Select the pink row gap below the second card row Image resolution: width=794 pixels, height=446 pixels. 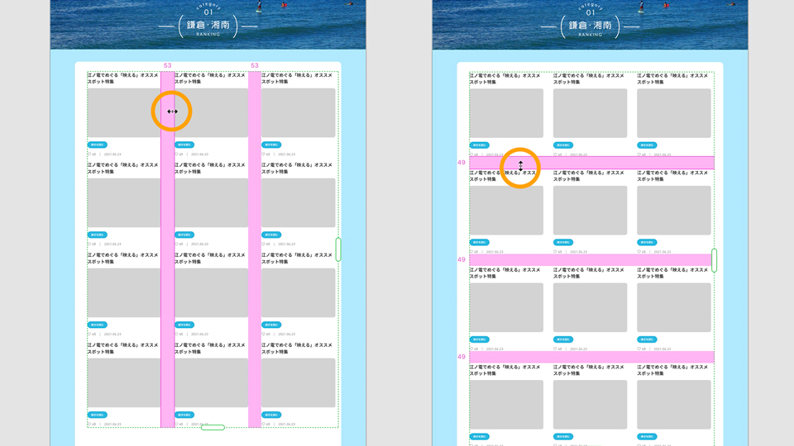[x=591, y=260]
